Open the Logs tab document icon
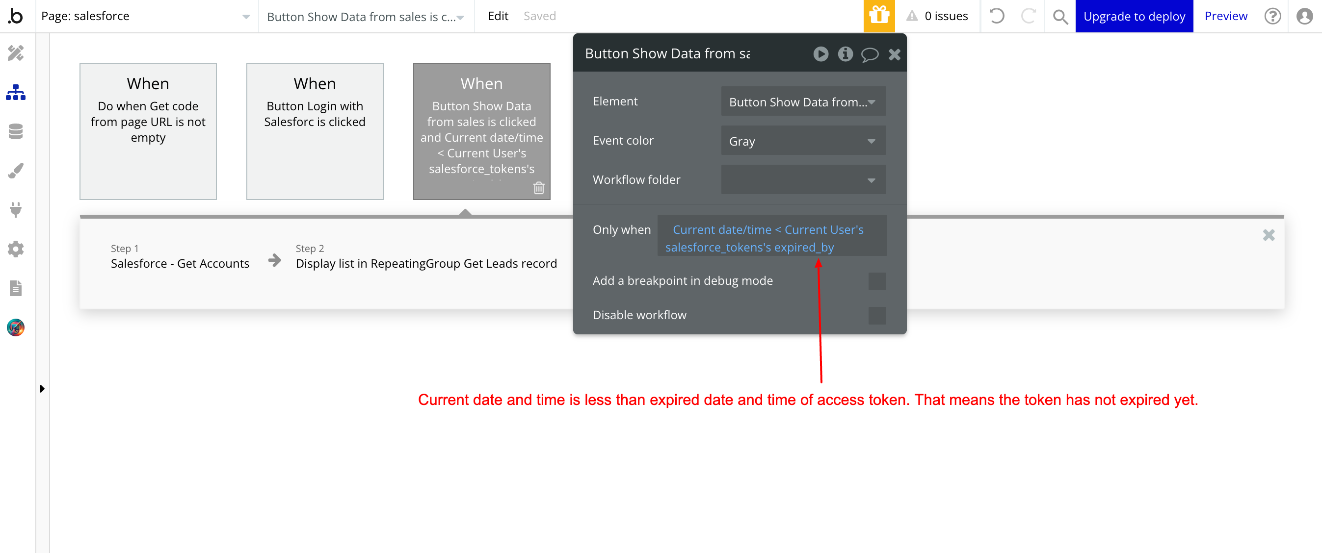This screenshot has width=1322, height=553. pyautogui.click(x=16, y=288)
